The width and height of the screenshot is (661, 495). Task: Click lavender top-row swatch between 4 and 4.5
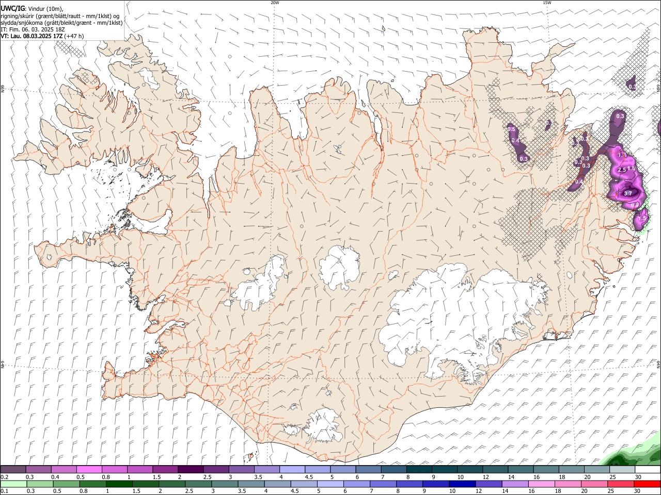tap(292, 470)
